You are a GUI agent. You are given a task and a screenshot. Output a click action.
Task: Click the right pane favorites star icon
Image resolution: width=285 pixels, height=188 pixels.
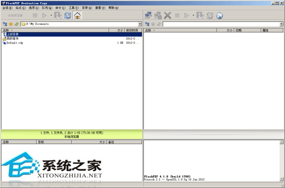click(153, 24)
